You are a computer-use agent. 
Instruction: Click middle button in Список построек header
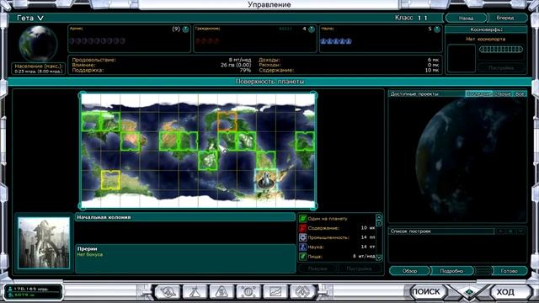511,231
